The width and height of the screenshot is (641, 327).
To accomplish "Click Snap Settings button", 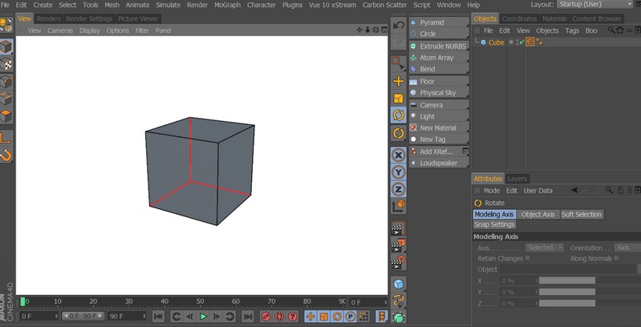I will click(494, 224).
